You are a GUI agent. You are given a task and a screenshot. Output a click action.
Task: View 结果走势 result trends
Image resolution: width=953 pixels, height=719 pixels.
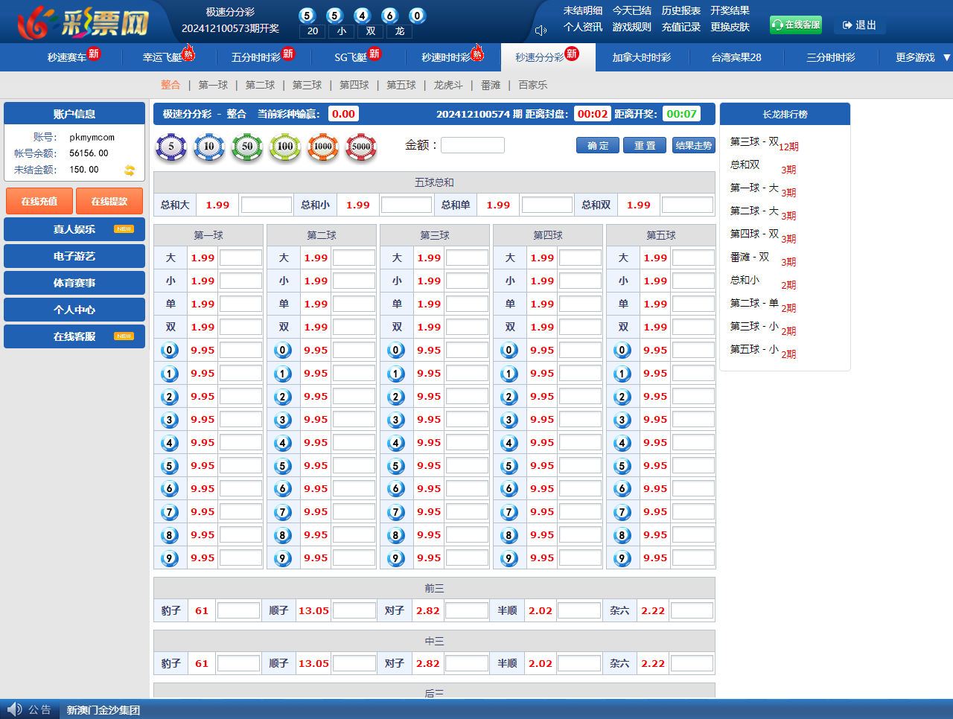tap(693, 146)
